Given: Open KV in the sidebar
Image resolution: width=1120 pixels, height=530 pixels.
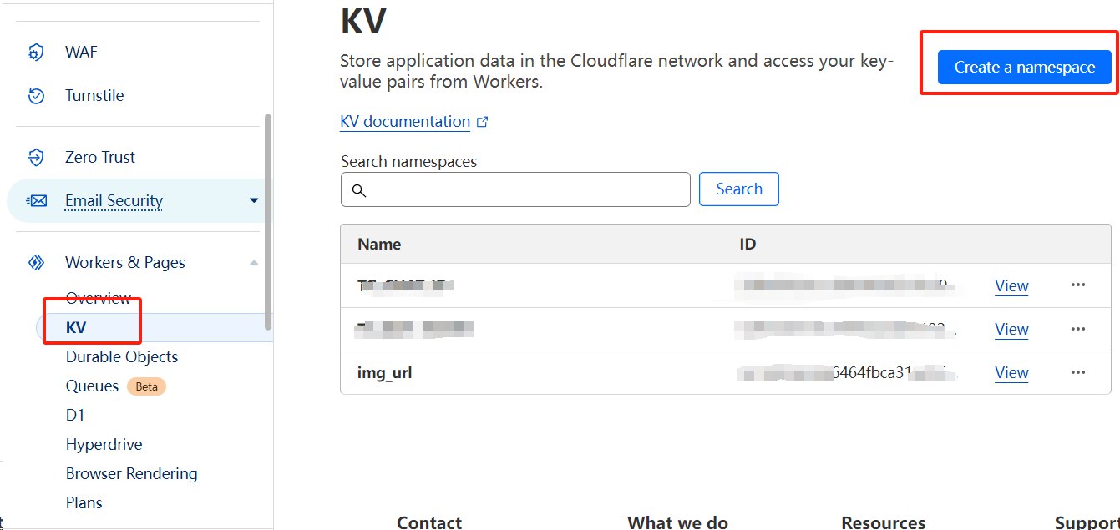Looking at the screenshot, I should (x=76, y=327).
